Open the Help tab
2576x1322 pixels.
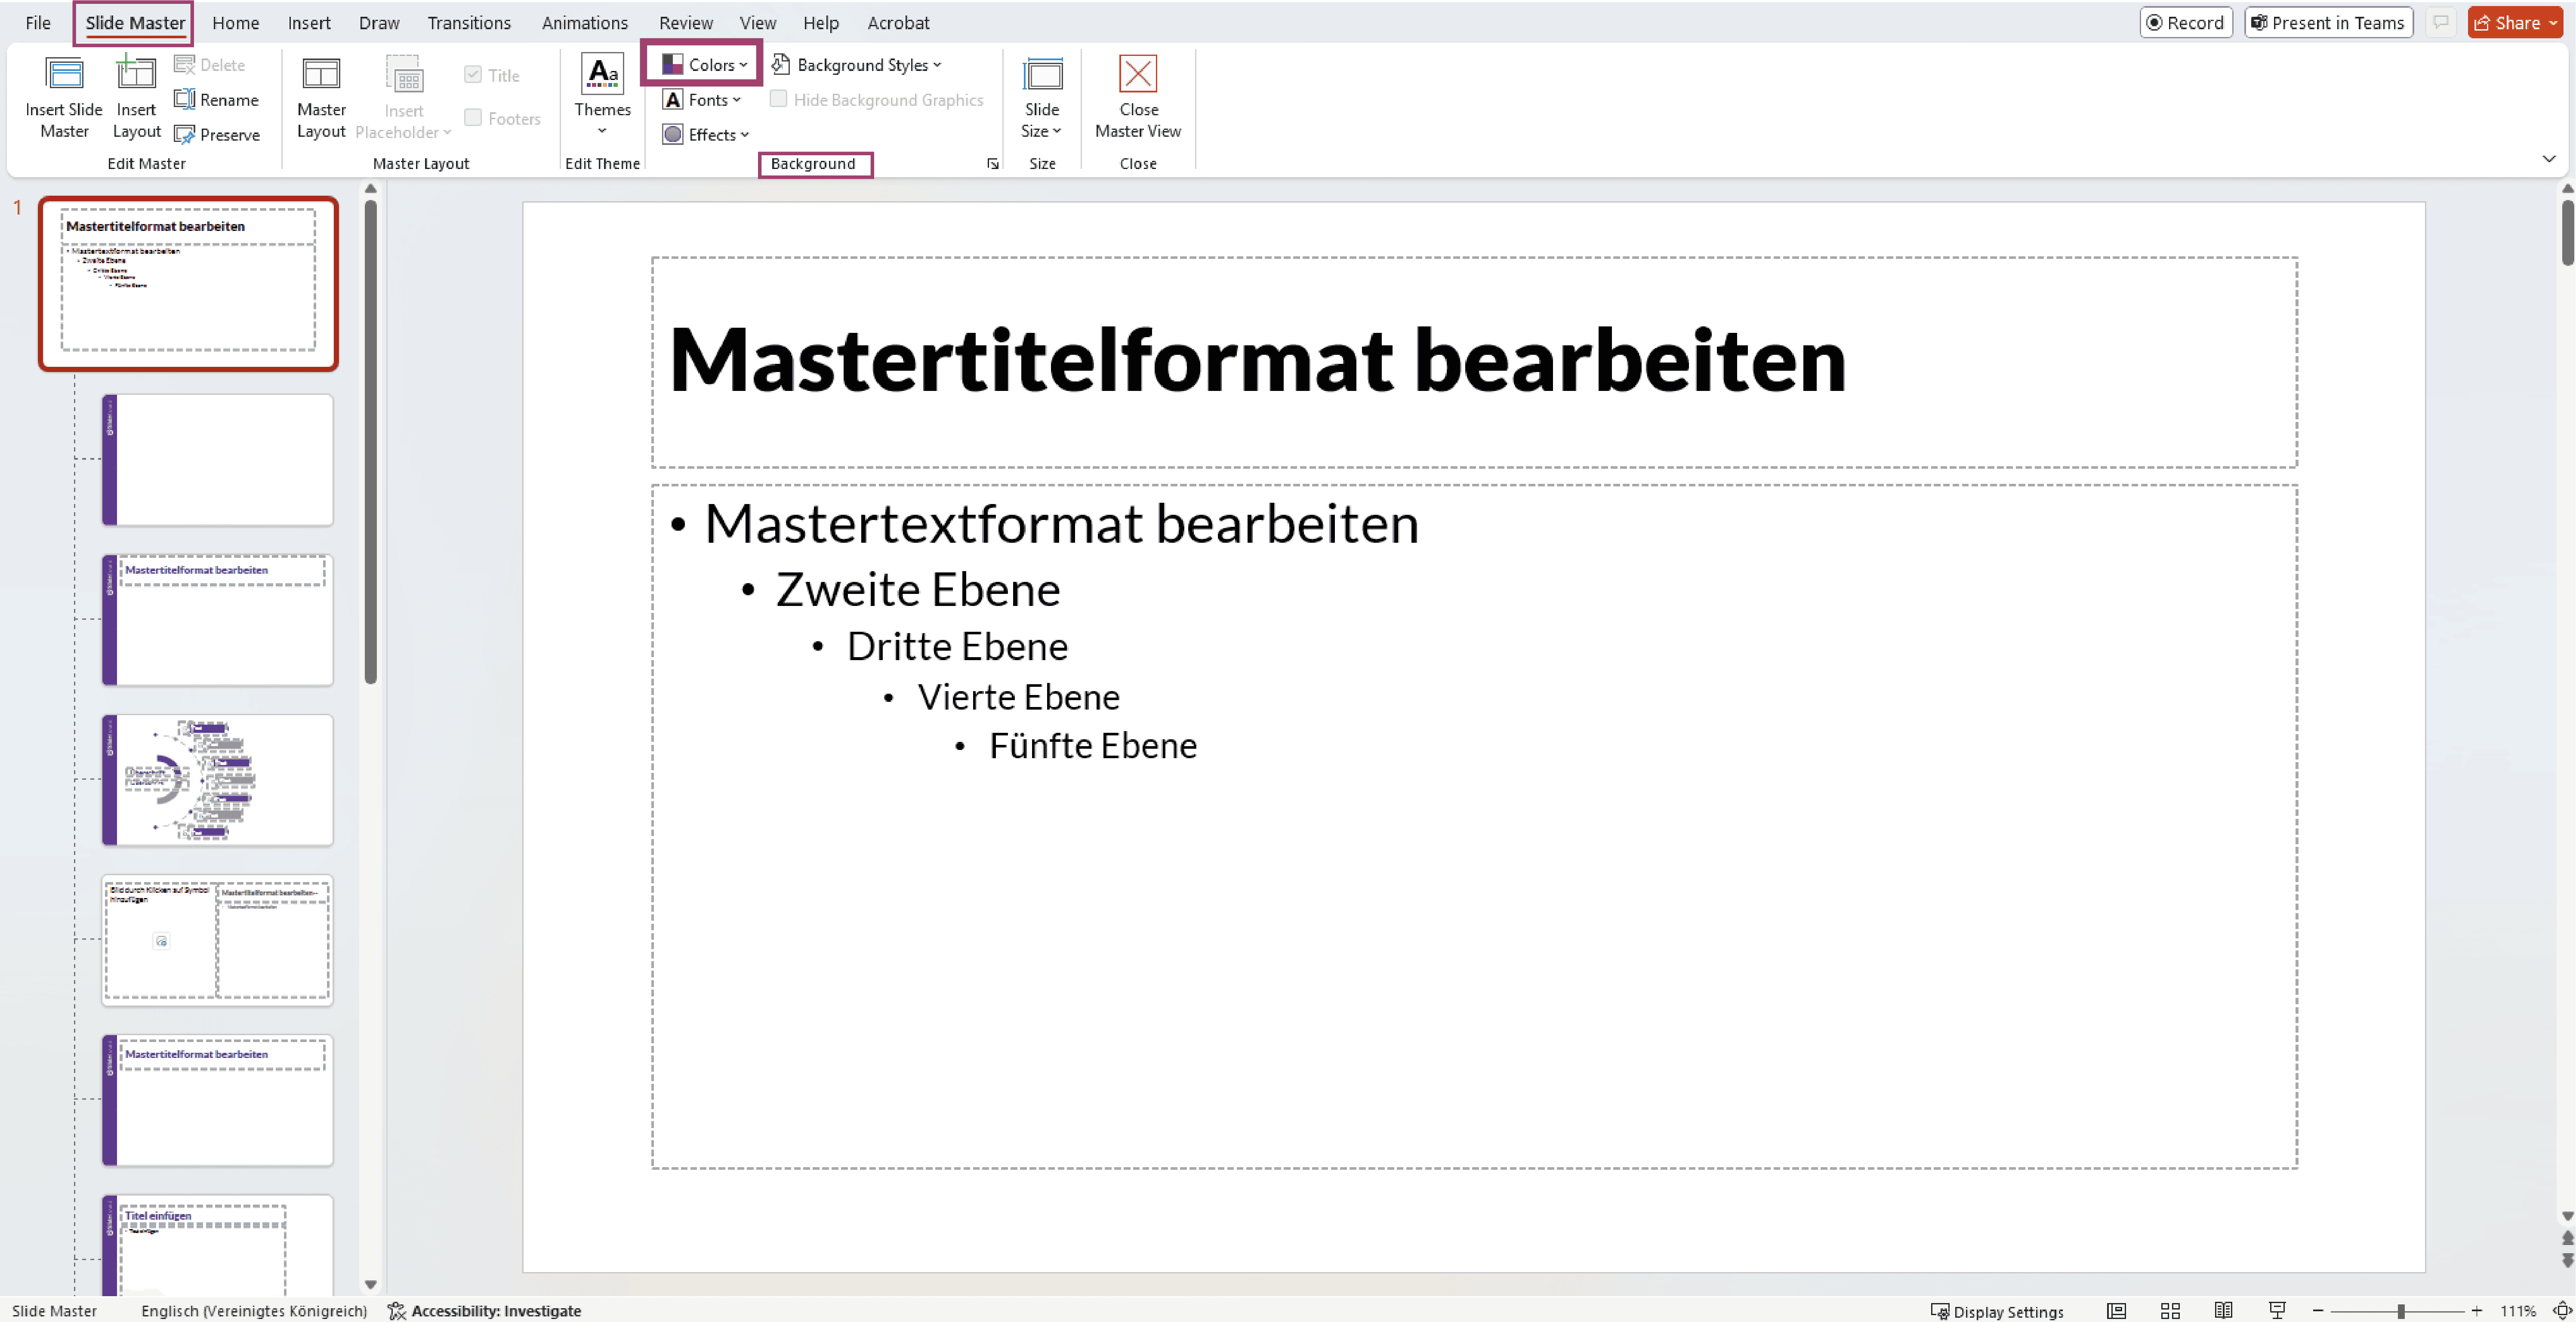coord(820,23)
